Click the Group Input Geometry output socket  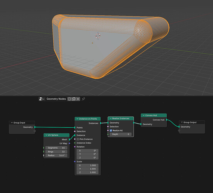(35, 127)
